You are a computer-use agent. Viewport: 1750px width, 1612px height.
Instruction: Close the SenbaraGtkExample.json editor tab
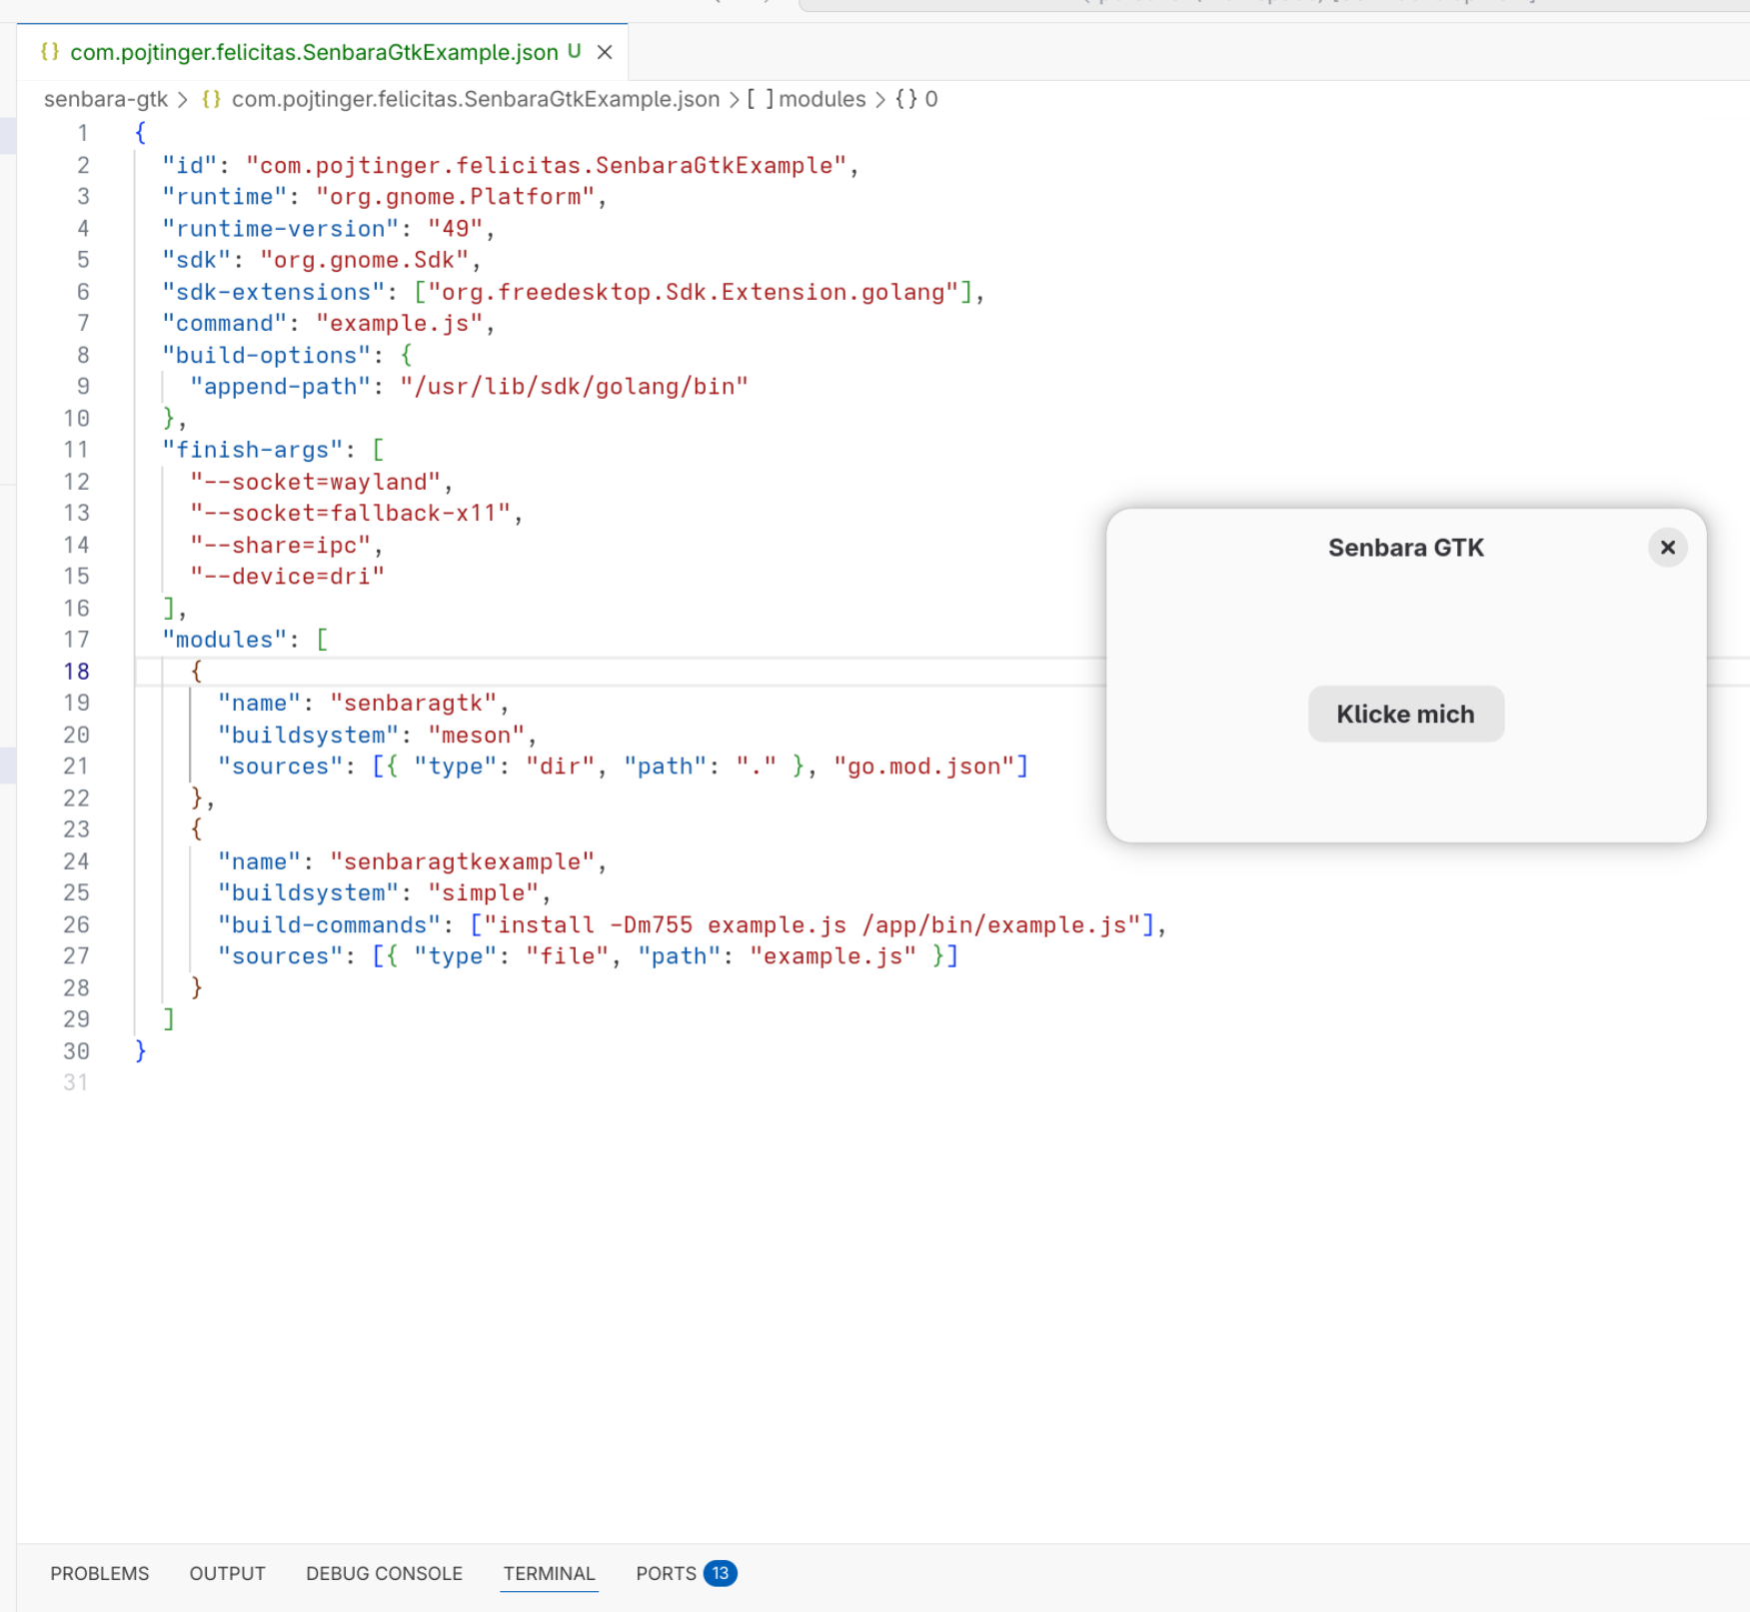click(605, 52)
